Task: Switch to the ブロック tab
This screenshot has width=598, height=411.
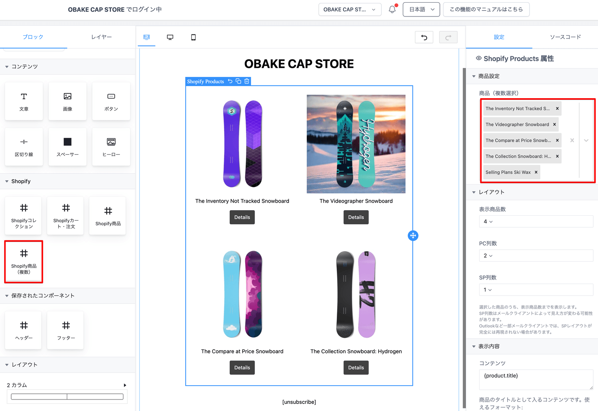Action: point(33,37)
